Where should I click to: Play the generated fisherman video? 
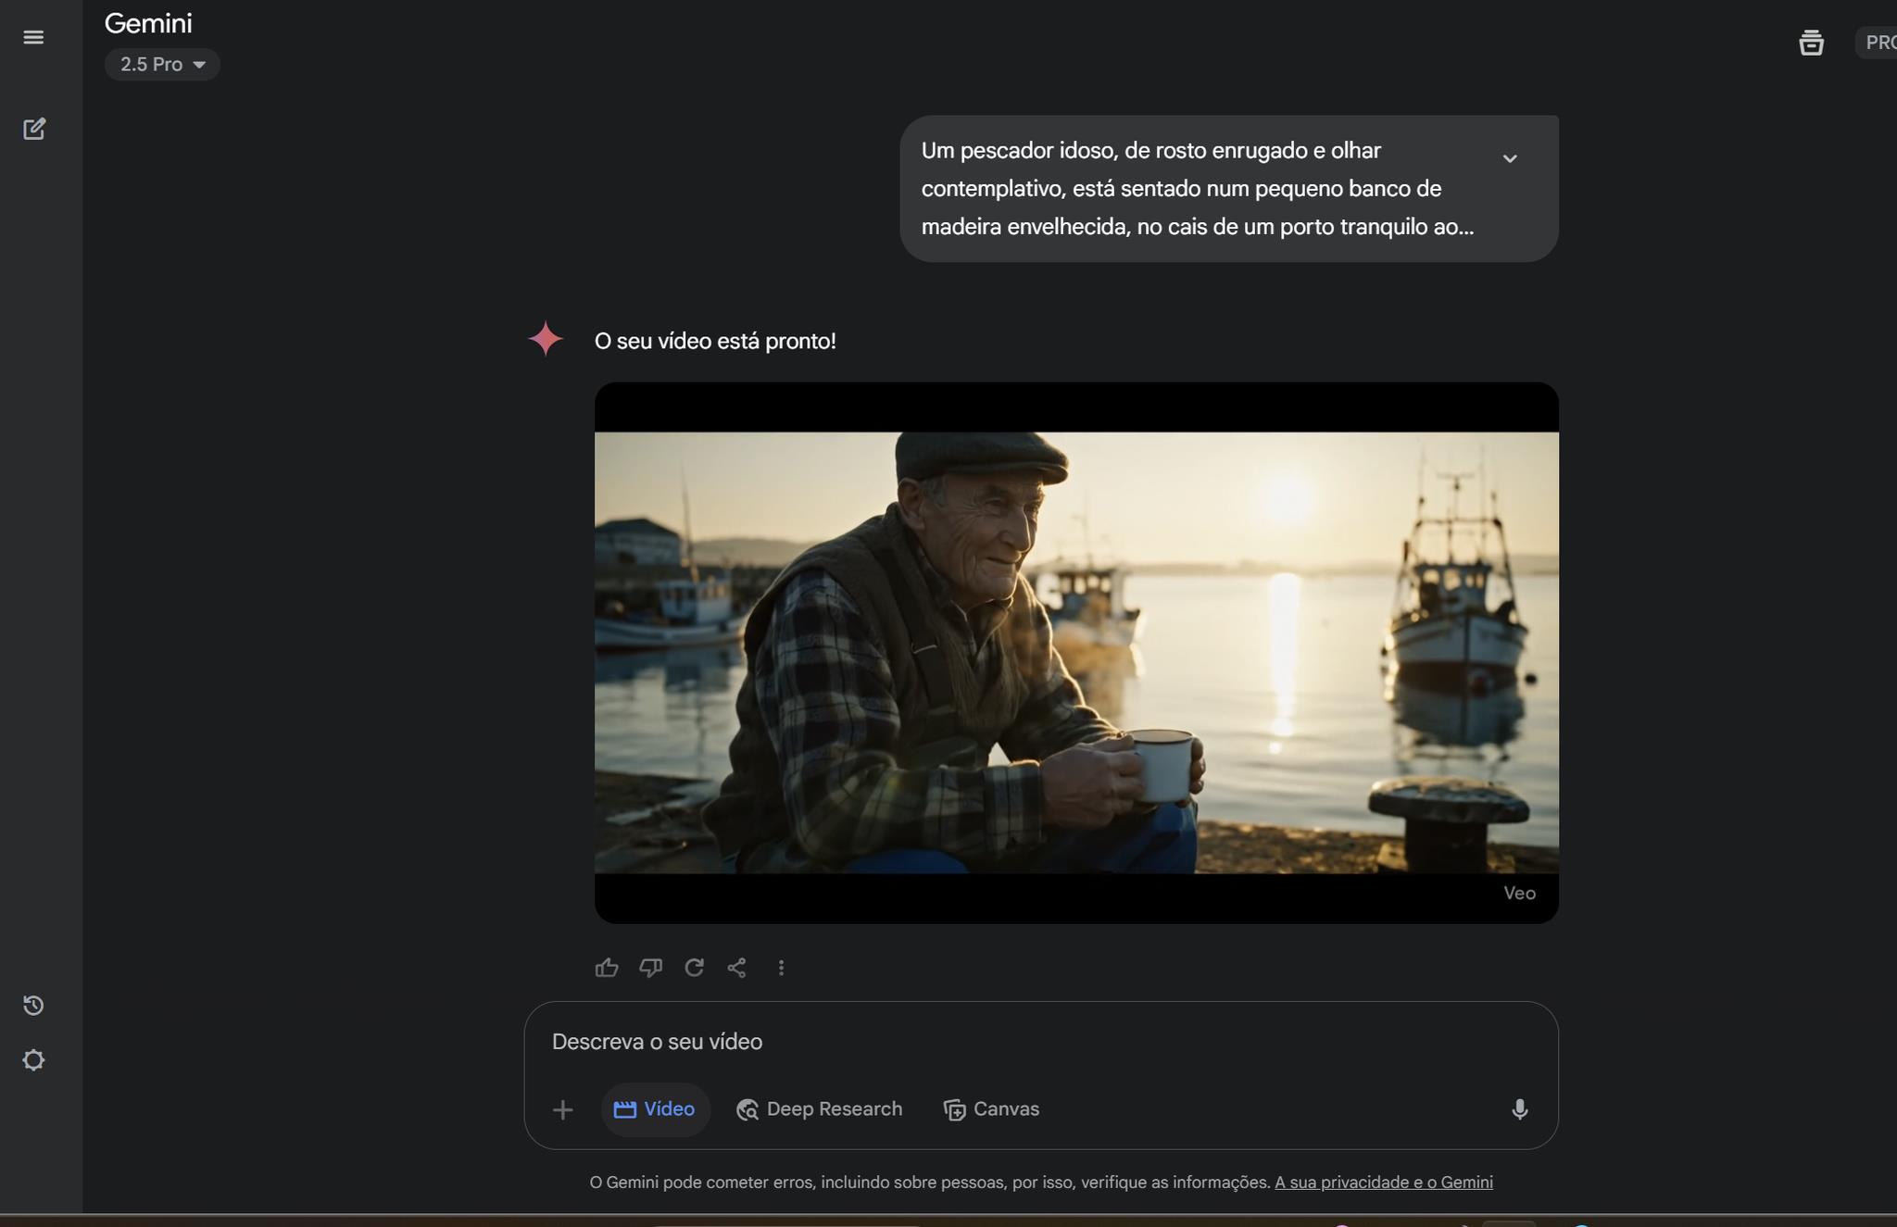click(x=1076, y=653)
